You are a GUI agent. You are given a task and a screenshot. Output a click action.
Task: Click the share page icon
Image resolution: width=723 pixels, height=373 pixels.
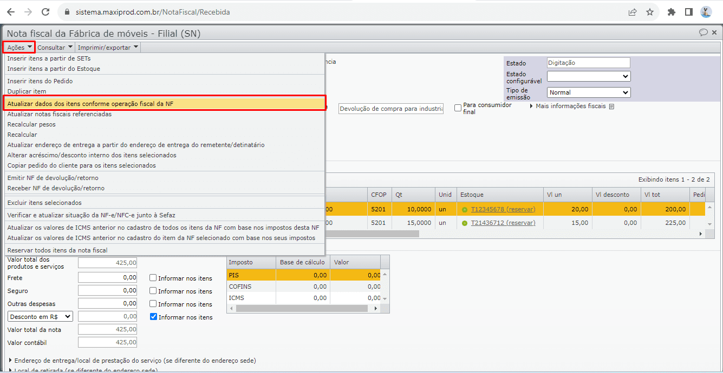click(x=632, y=12)
